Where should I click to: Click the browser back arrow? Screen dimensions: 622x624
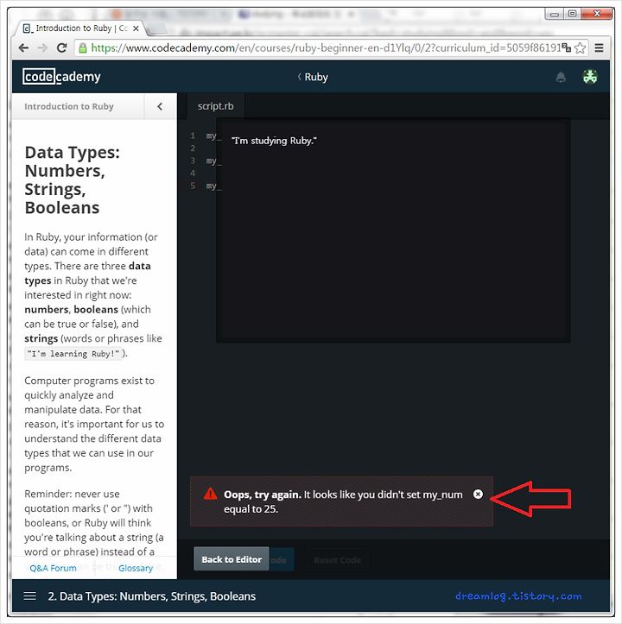click(23, 48)
